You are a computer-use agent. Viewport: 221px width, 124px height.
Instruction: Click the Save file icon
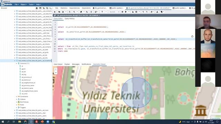click(63, 12)
